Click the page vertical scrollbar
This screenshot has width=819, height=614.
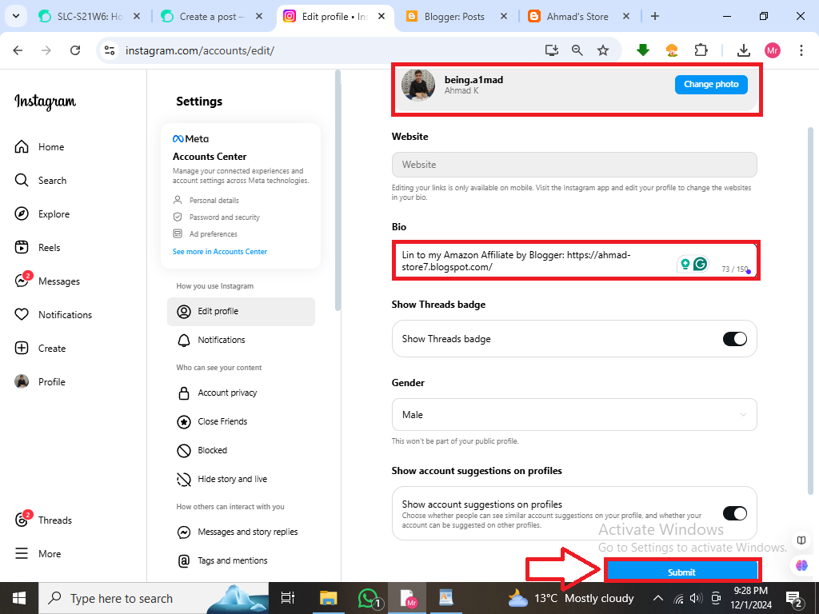[x=810, y=310]
